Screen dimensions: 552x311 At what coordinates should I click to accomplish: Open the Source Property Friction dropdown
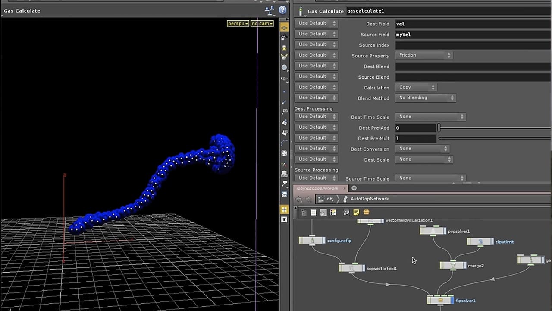point(423,55)
